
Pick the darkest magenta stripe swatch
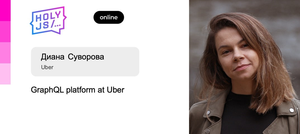tap(5, 11)
